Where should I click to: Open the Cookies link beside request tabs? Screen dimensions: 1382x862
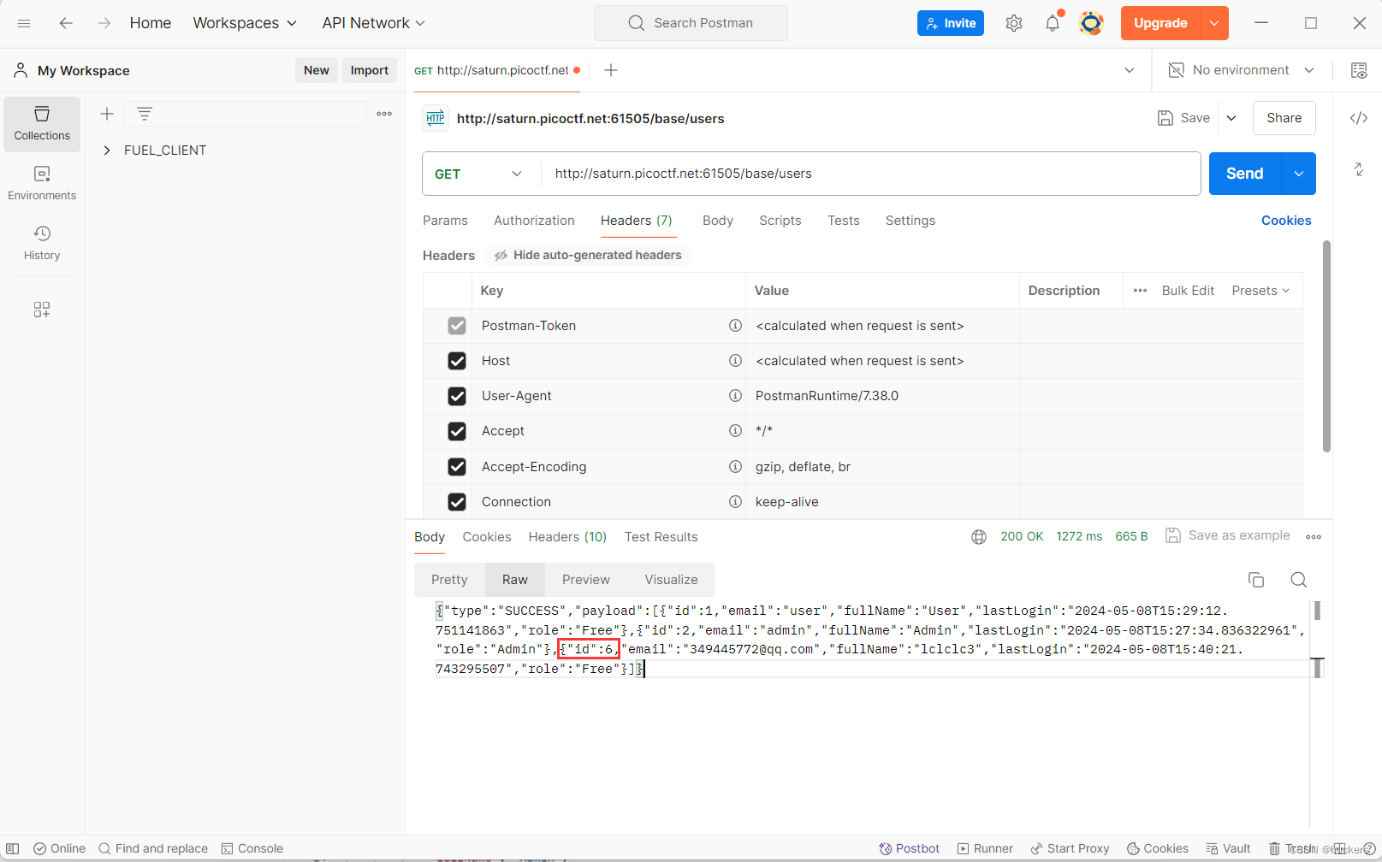coord(1286,221)
